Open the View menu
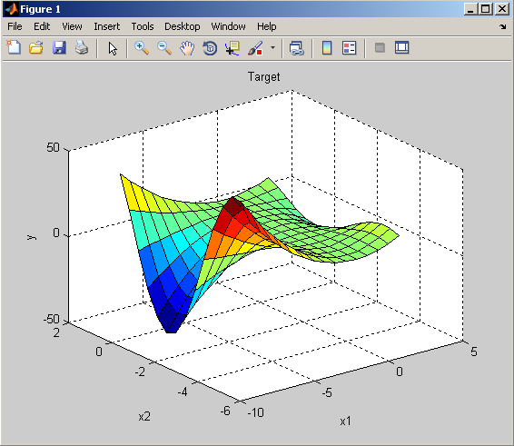 (72, 26)
